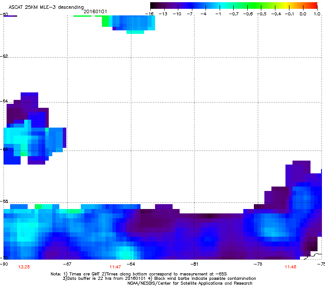This screenshot has width=325, height=286.
Task: Click the red 13:28 swath time label
Action: click(x=24, y=267)
